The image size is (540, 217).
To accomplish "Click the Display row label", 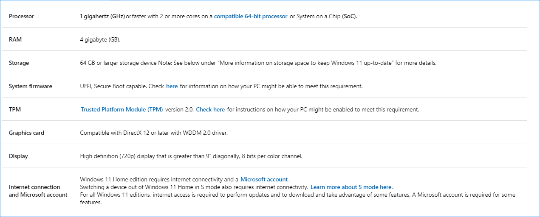I will [18, 156].
